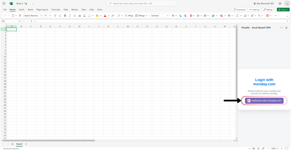
Task: Click the Delete cells icon
Action: 221,16
